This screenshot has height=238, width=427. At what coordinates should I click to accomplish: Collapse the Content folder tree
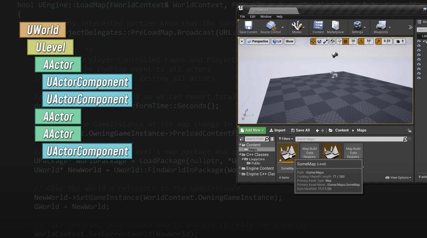click(240, 144)
